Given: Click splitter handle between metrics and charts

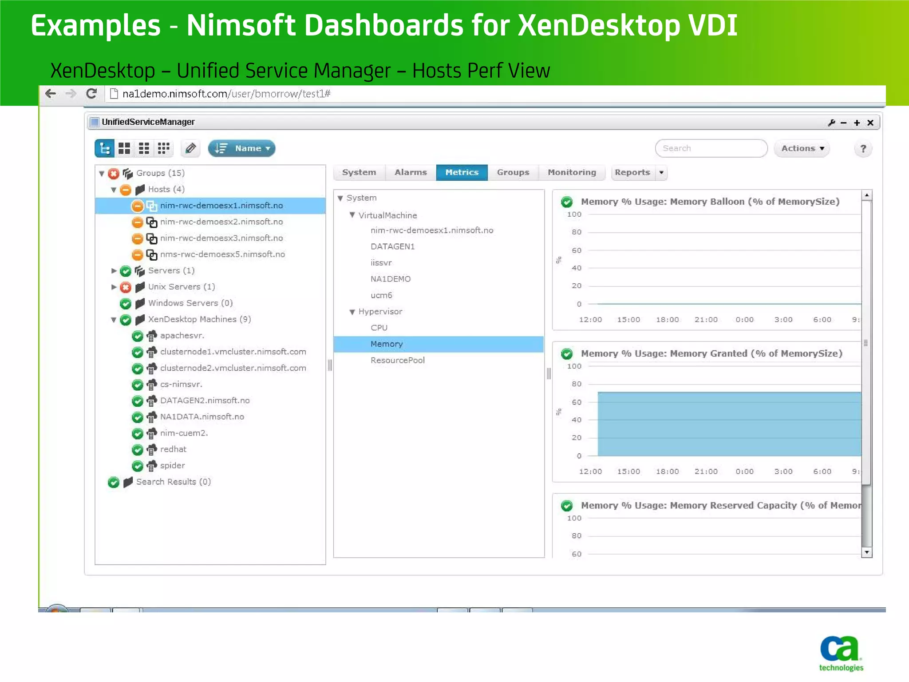Looking at the screenshot, I should point(549,373).
